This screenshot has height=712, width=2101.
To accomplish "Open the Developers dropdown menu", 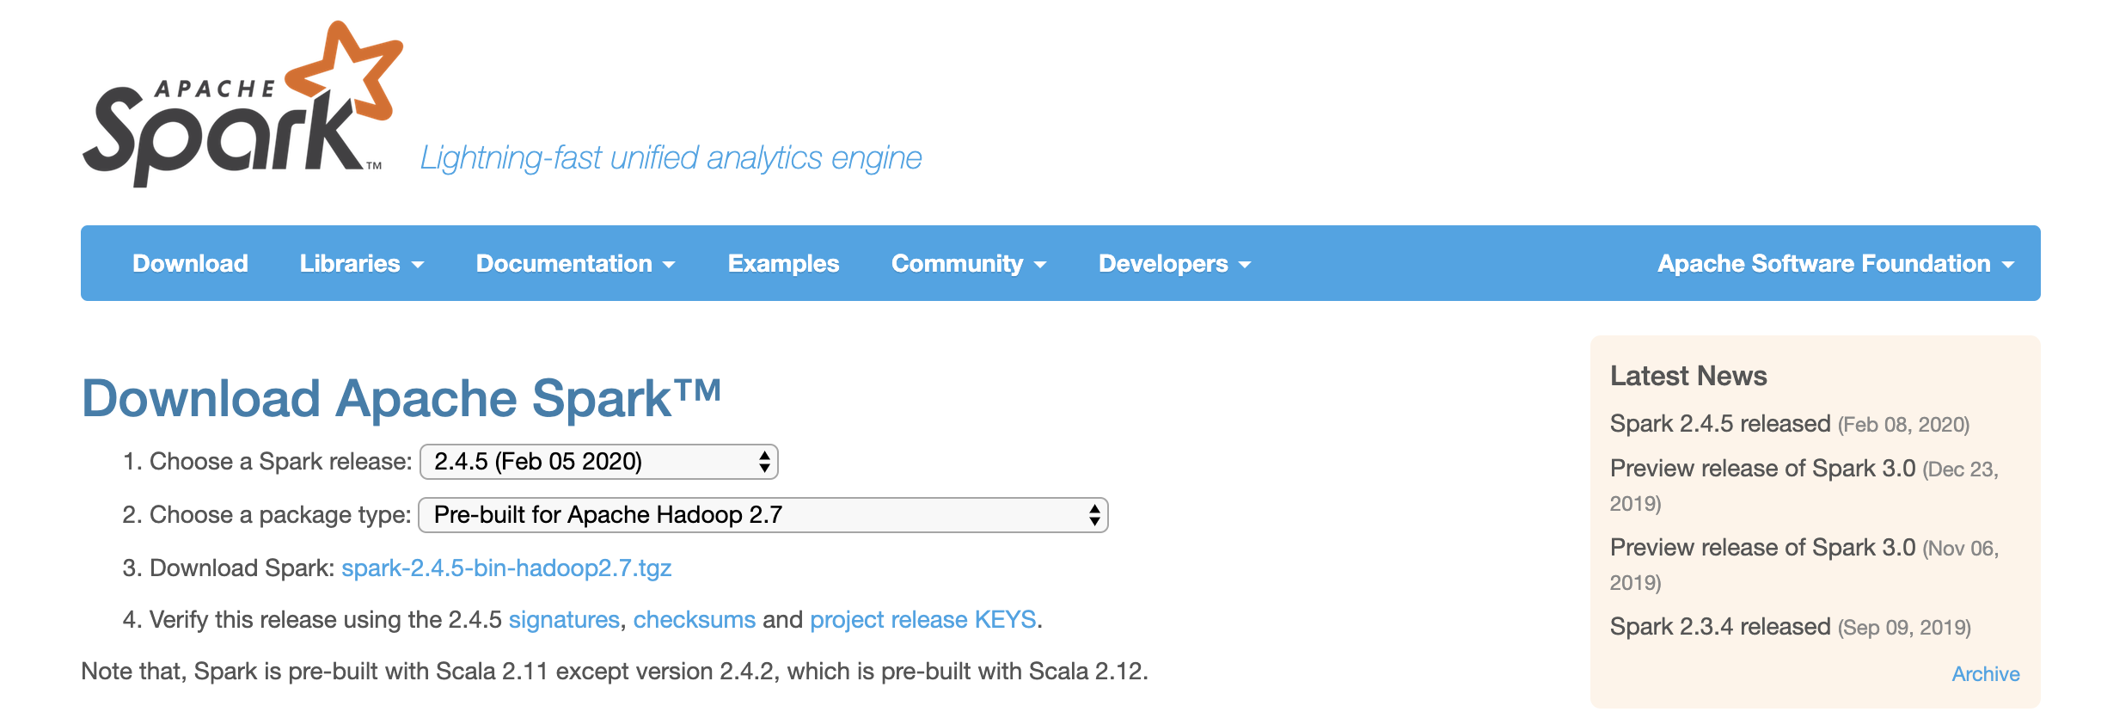I will [1175, 263].
